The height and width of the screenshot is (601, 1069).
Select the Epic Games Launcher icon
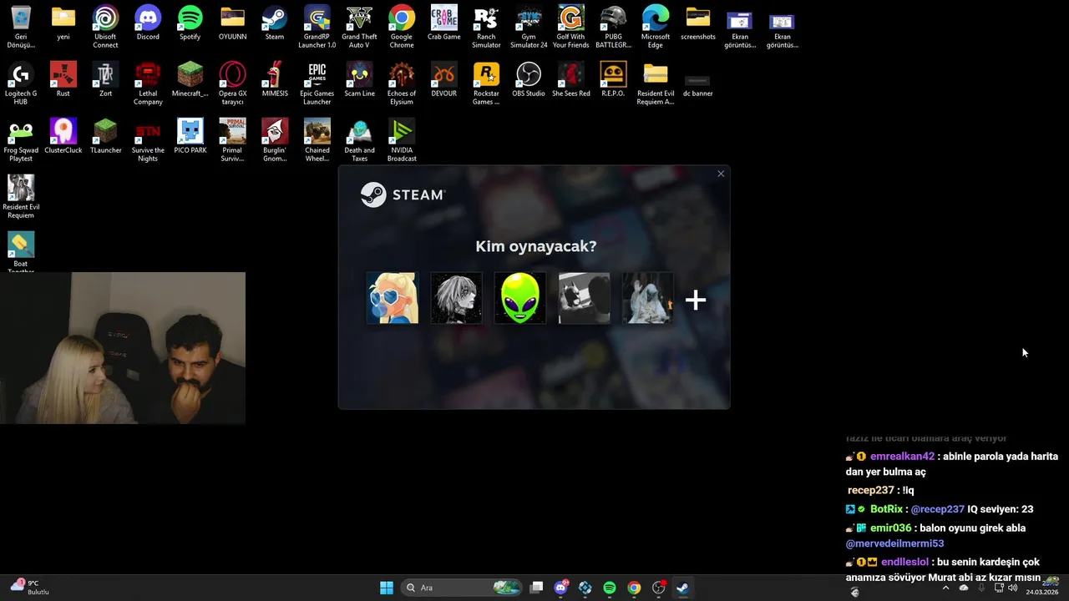[x=317, y=83]
